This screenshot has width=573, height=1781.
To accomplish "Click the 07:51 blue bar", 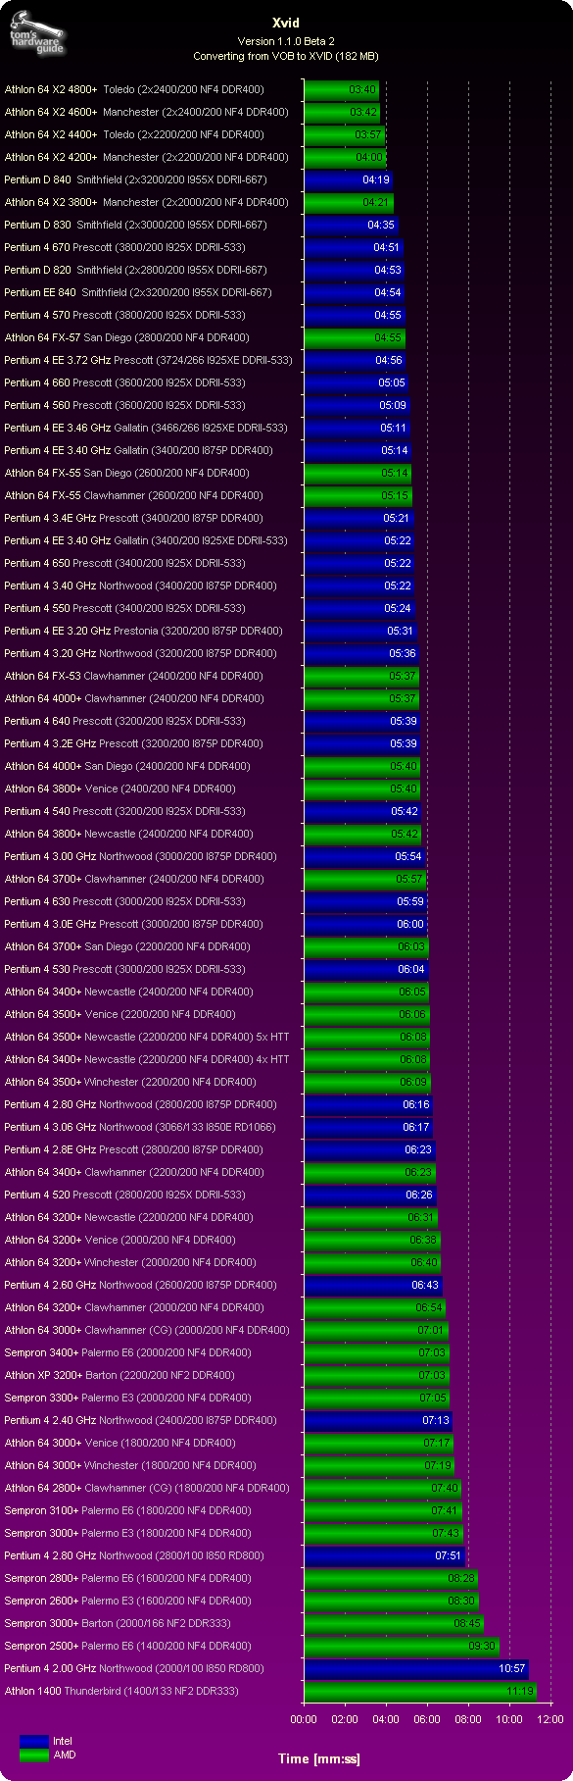I will [385, 1555].
